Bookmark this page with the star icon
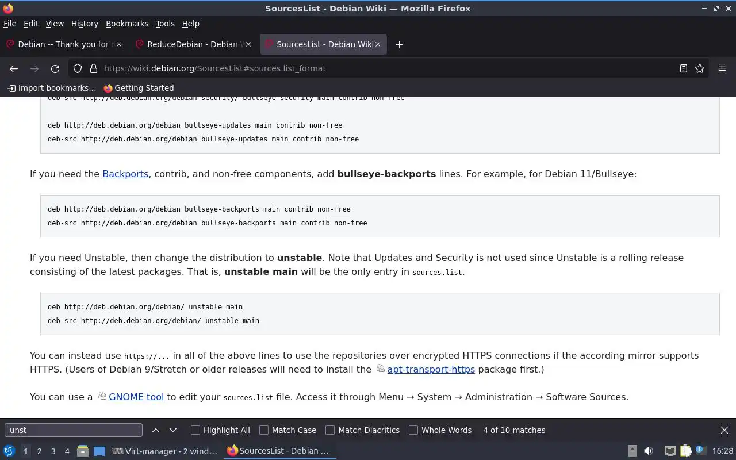Screen dimensions: 736x460 click(700, 68)
